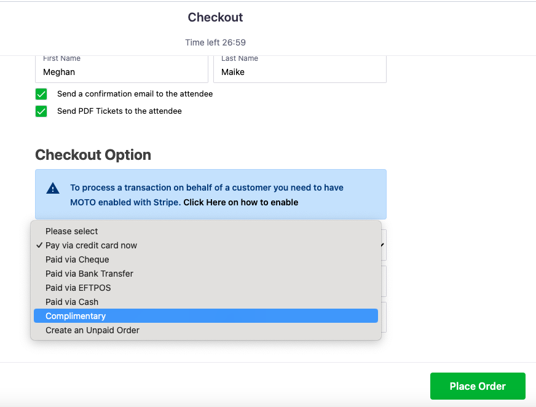Click the checkmark beside Pay via credit card now

[x=39, y=245]
